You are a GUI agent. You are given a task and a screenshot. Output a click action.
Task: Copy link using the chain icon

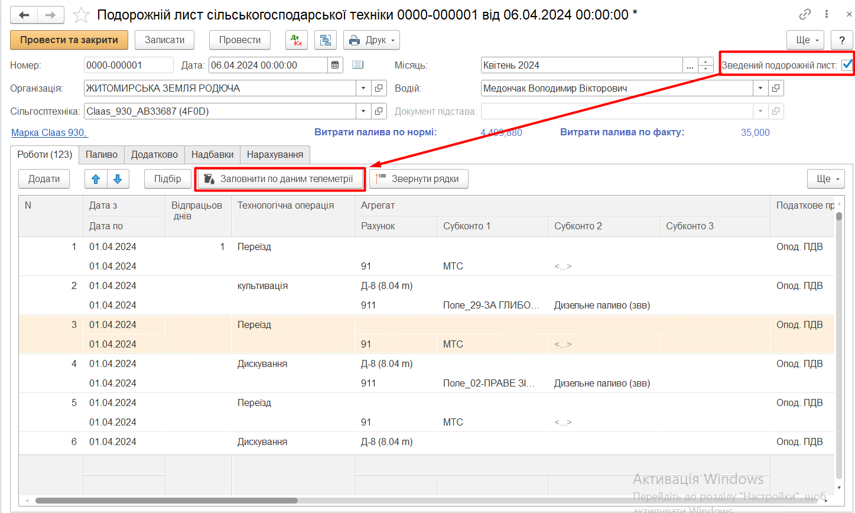(x=805, y=15)
